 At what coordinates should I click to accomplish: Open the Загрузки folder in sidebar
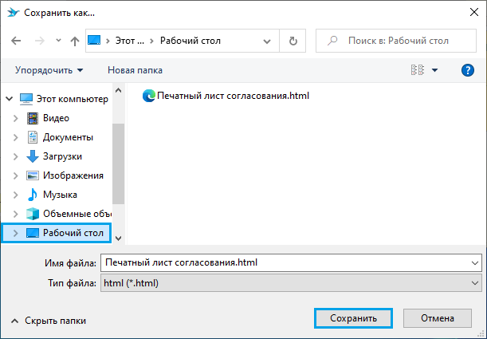pyautogui.click(x=62, y=156)
